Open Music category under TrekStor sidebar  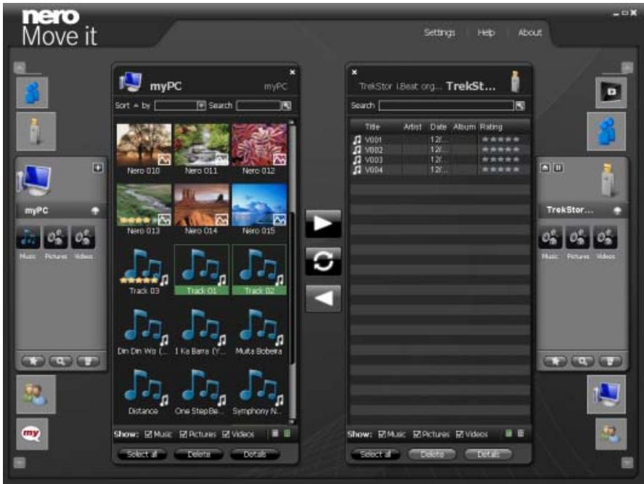pos(550,237)
